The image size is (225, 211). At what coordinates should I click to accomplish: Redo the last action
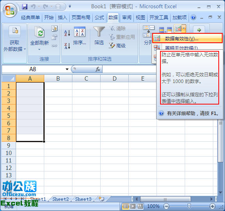click(46, 7)
